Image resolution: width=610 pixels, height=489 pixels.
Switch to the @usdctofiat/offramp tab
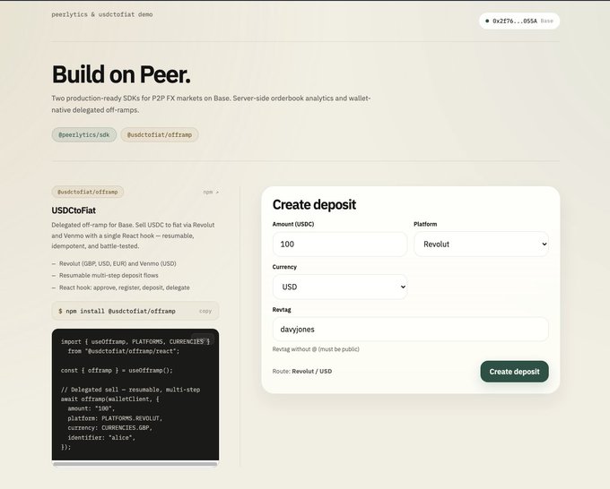pyautogui.click(x=160, y=135)
